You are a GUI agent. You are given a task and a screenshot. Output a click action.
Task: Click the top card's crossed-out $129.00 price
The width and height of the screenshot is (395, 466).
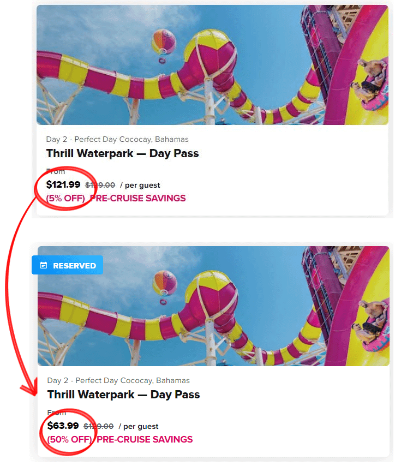(x=100, y=185)
